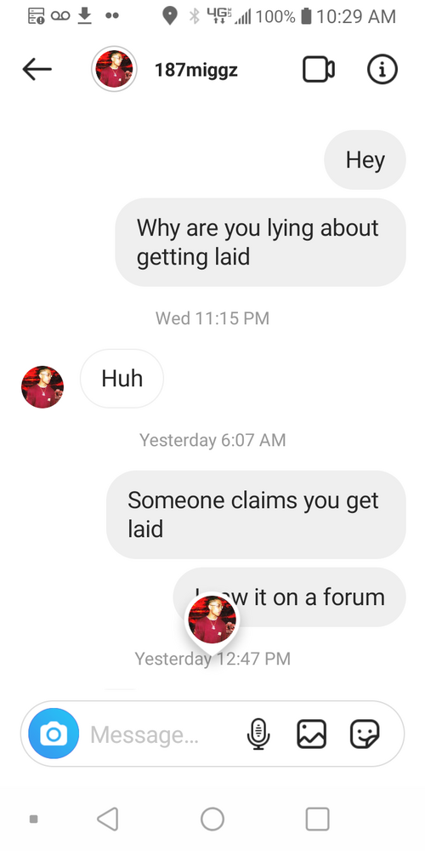Open the photo gallery picker icon
Image resolution: width=425 pixels, height=851 pixels.
point(312,734)
